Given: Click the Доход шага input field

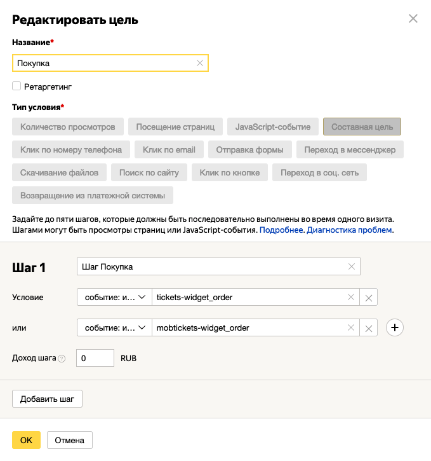Looking at the screenshot, I should pyautogui.click(x=95, y=358).
